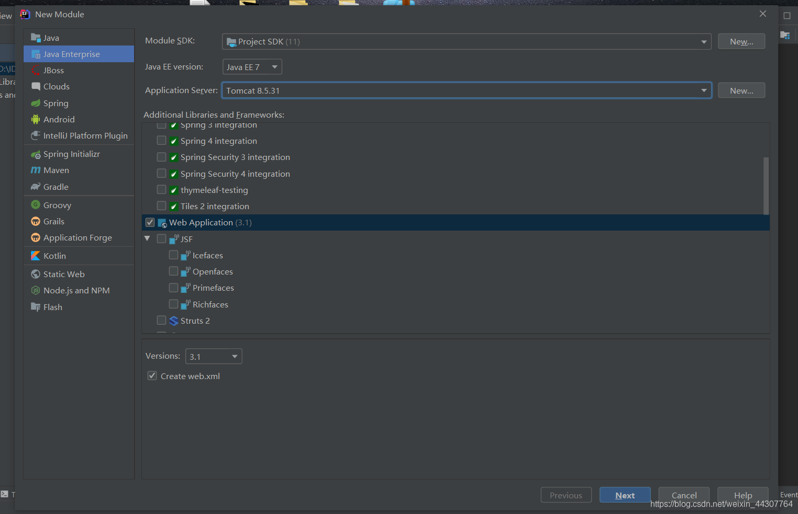Click the JSF framework icon
The height and width of the screenshot is (514, 798).
pyautogui.click(x=174, y=239)
